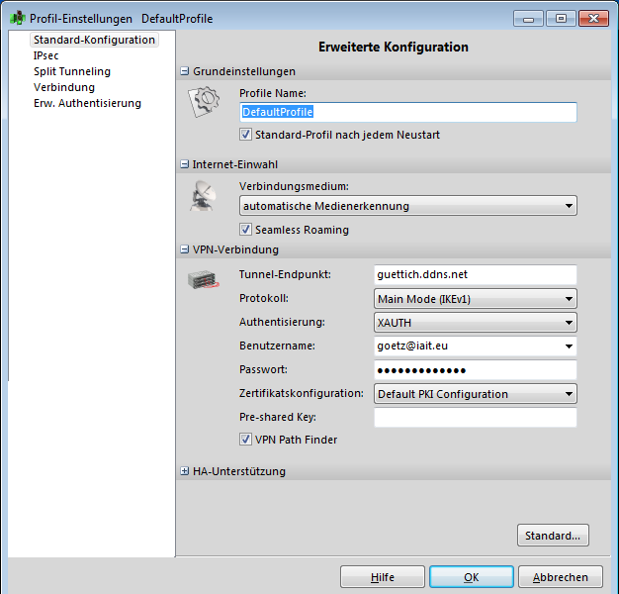Open Split Tunneling settings page
The image size is (619, 594).
[71, 72]
